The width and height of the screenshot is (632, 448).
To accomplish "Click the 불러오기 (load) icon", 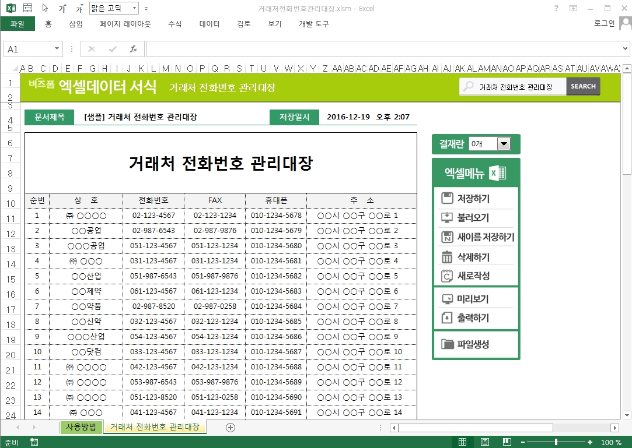I will click(x=448, y=218).
